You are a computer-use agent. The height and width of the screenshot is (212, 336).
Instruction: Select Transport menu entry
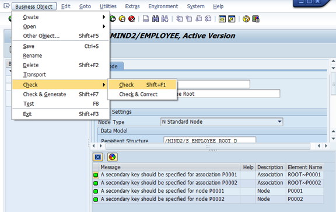pos(61,74)
